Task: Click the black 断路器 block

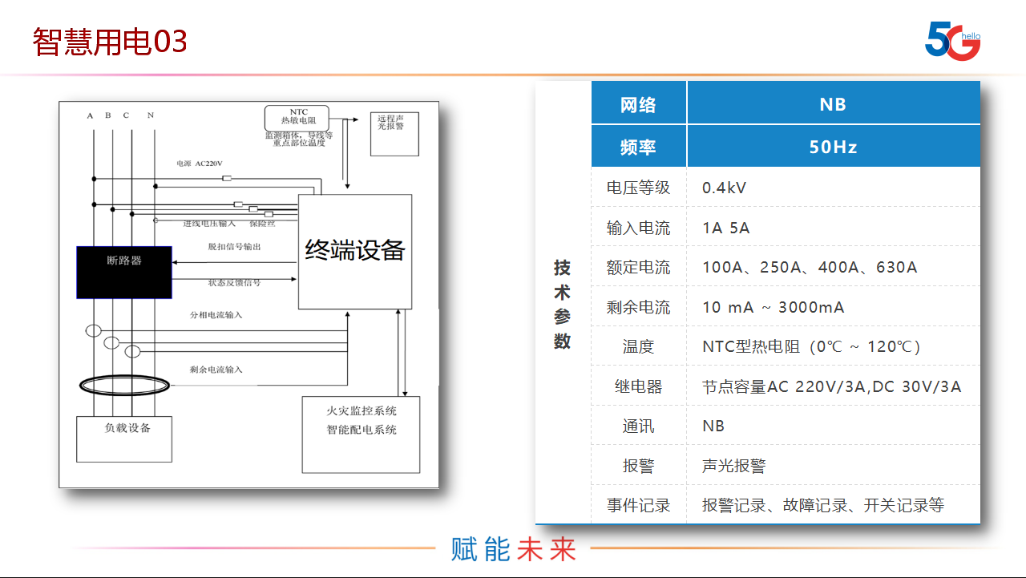Action: pos(124,272)
